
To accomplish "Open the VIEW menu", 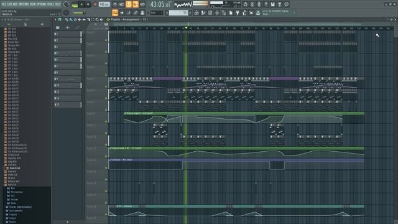I will [x=33, y=4].
